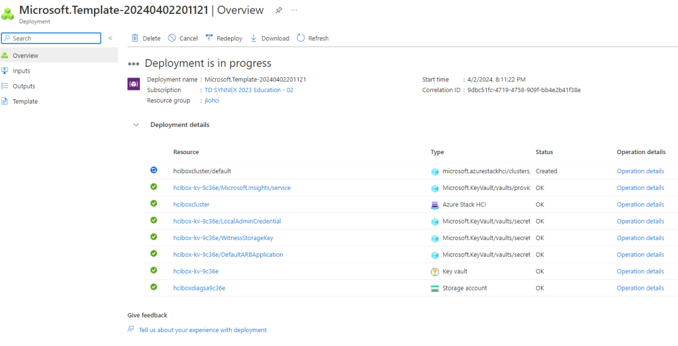The height and width of the screenshot is (346, 678).
Task: Click the in-progress sync icon for hciboxcluster/default
Action: 154,171
